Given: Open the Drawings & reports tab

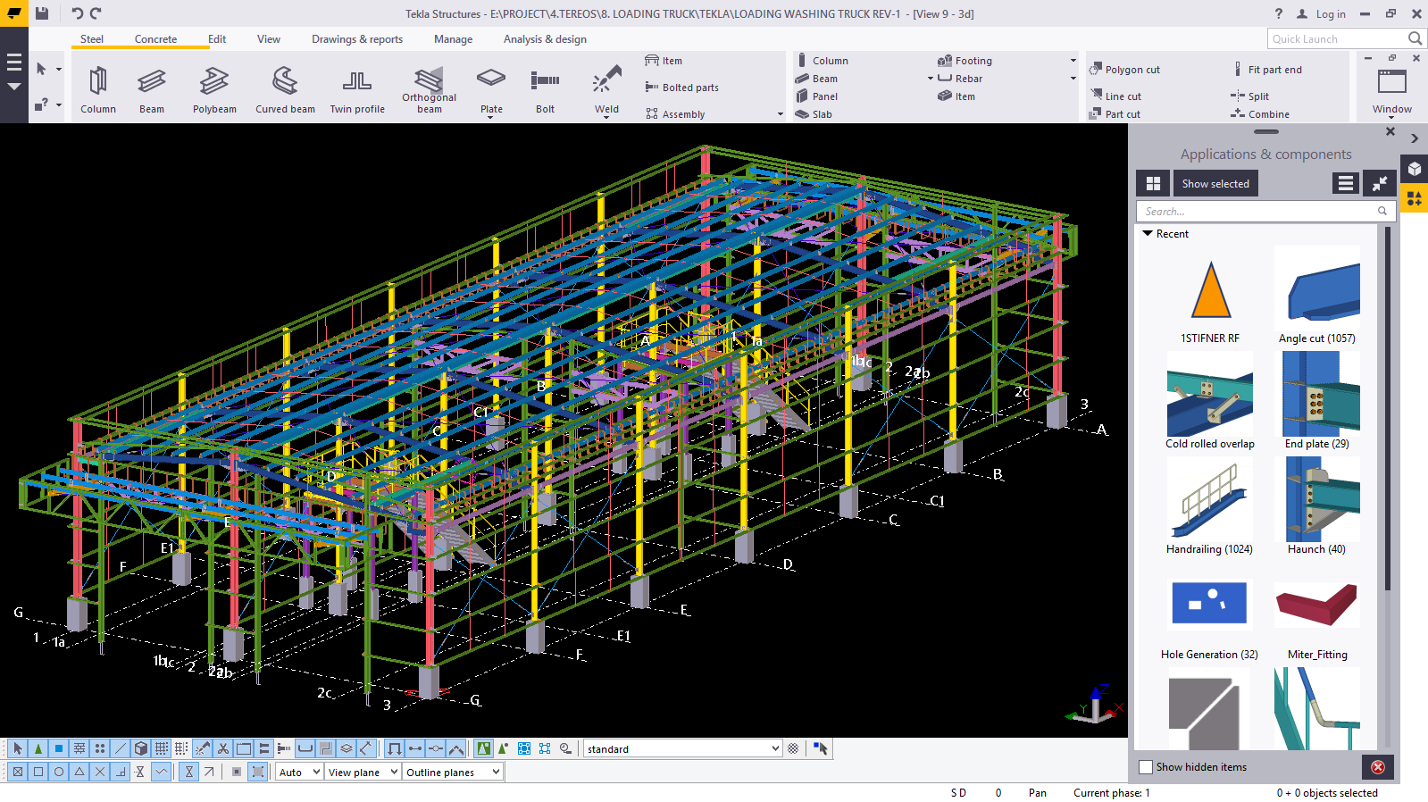Looking at the screenshot, I should pos(357,38).
